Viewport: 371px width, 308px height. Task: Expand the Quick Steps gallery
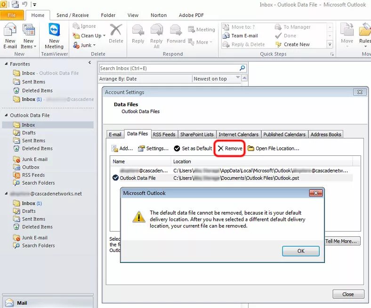tap(330, 44)
